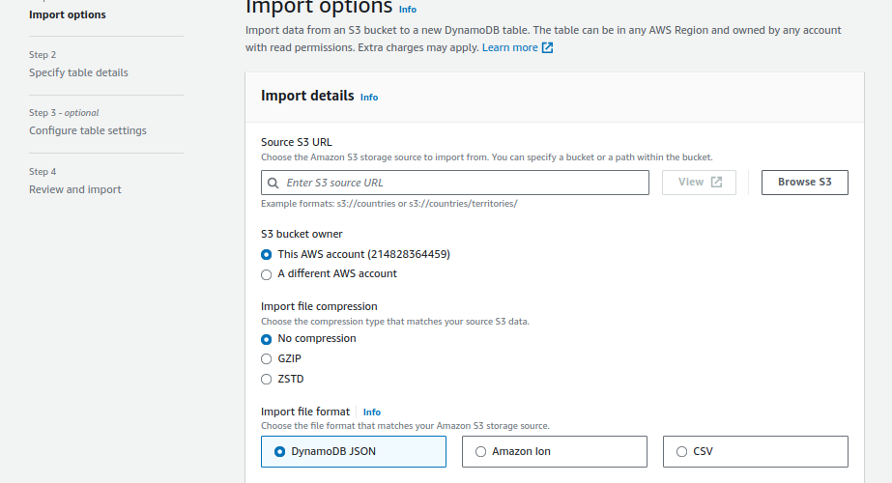Image resolution: width=892 pixels, height=483 pixels.
Task: Go to Review and import step
Action: click(75, 189)
